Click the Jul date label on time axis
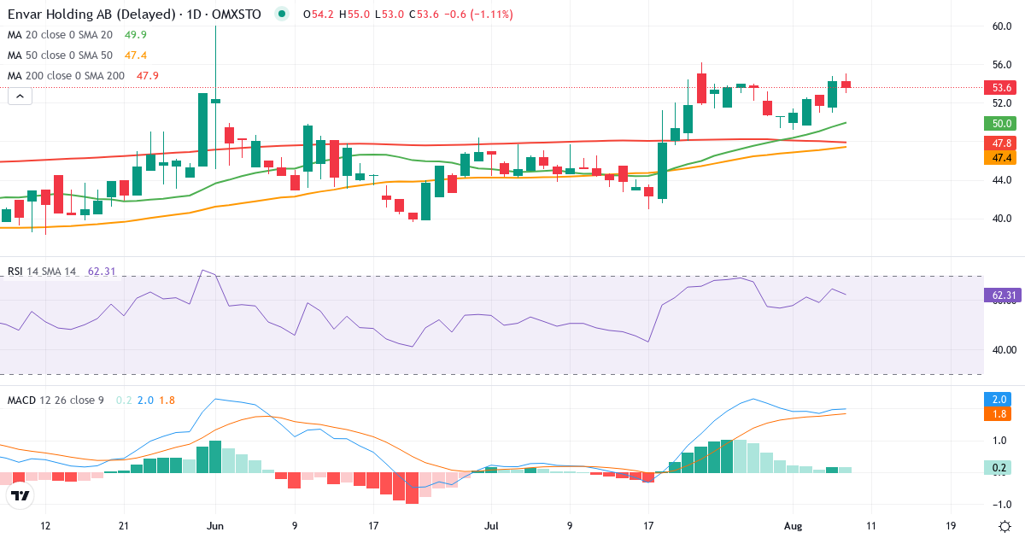 pos(491,526)
